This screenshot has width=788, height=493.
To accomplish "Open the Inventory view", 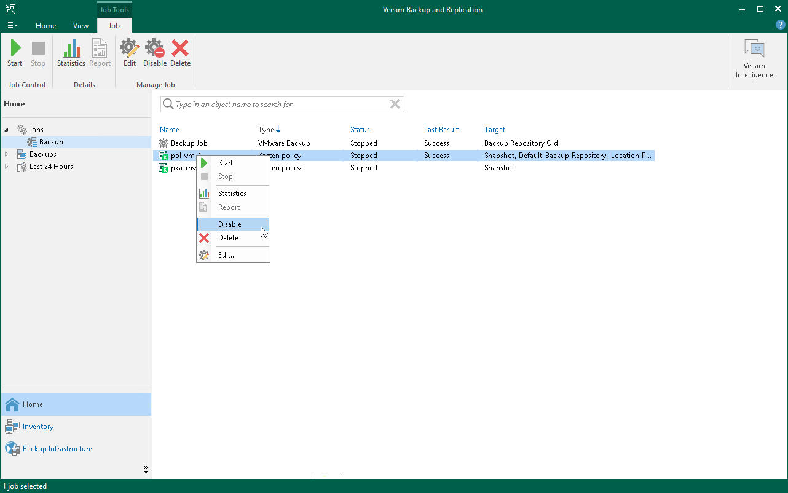I will [x=76, y=427].
